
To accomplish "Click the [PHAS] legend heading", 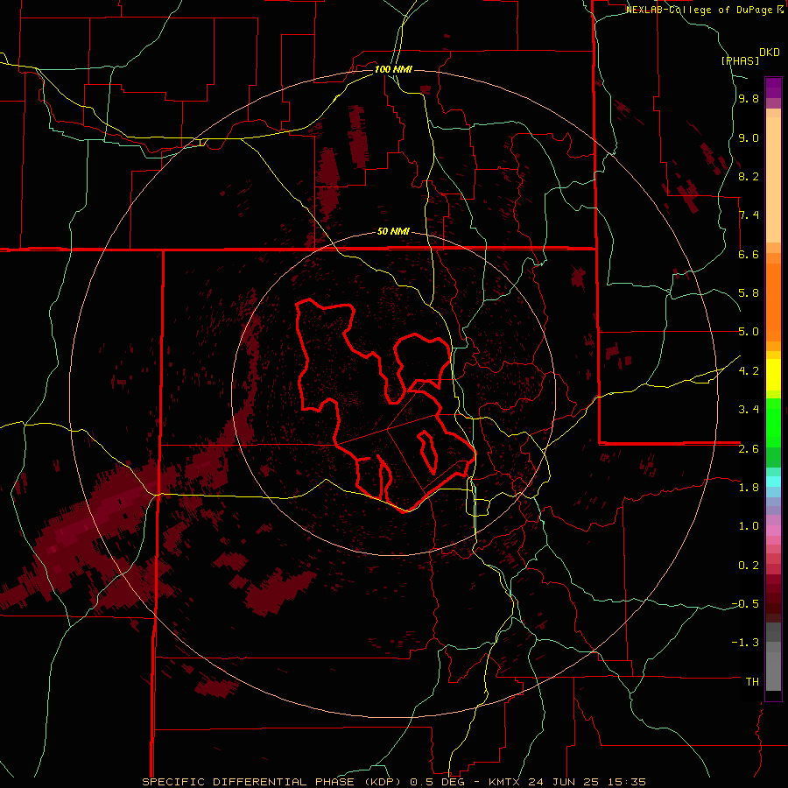I will (740, 60).
